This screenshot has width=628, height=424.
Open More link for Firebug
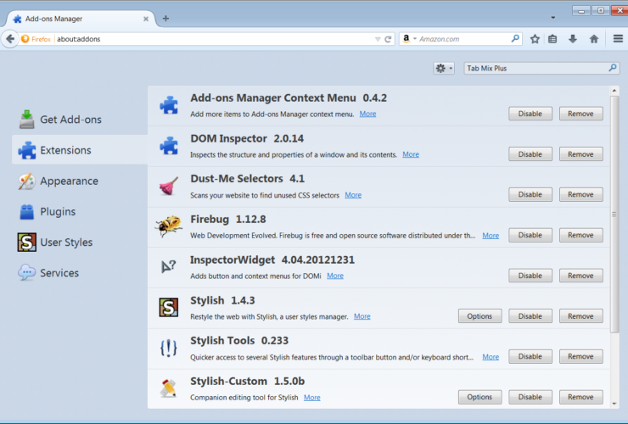point(491,236)
